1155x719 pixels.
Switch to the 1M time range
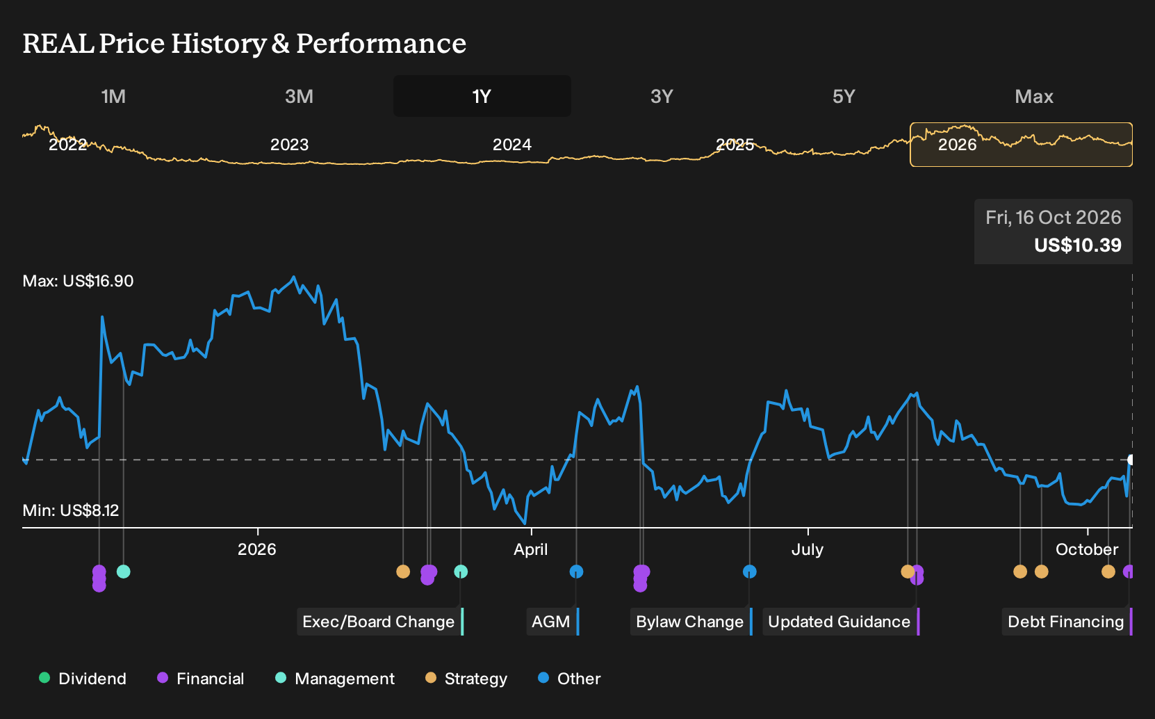113,96
